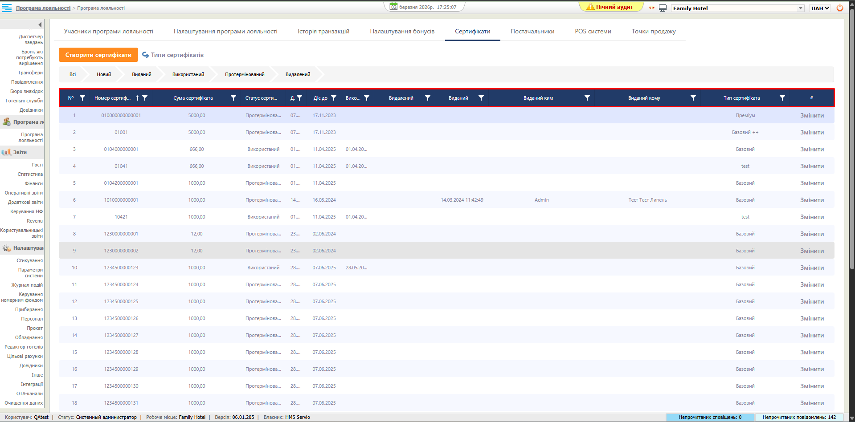Open the calendar date icon

[393, 7]
